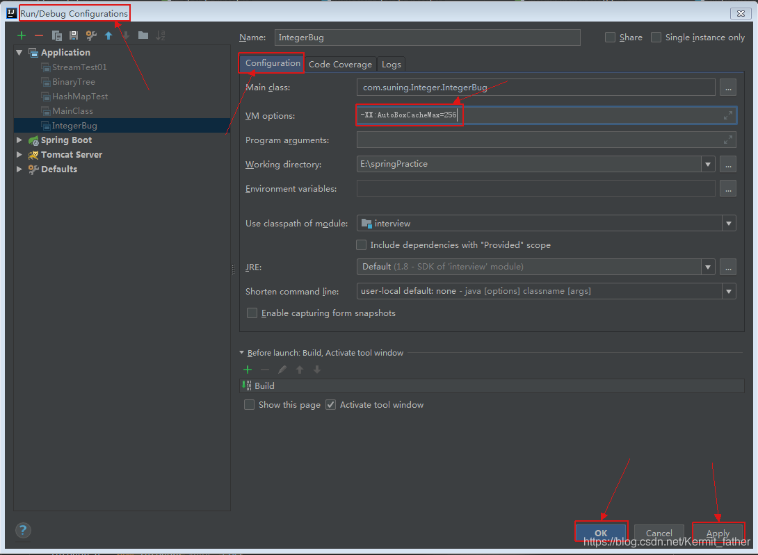Select the IntegerBug configuration

[x=74, y=126]
